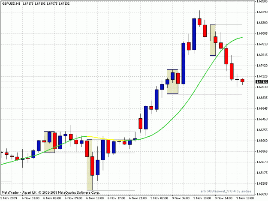Viewport: 268px width, 201px height.
Task: Click the MetaTrader Alpari UK copyright text
Action: click(51, 192)
